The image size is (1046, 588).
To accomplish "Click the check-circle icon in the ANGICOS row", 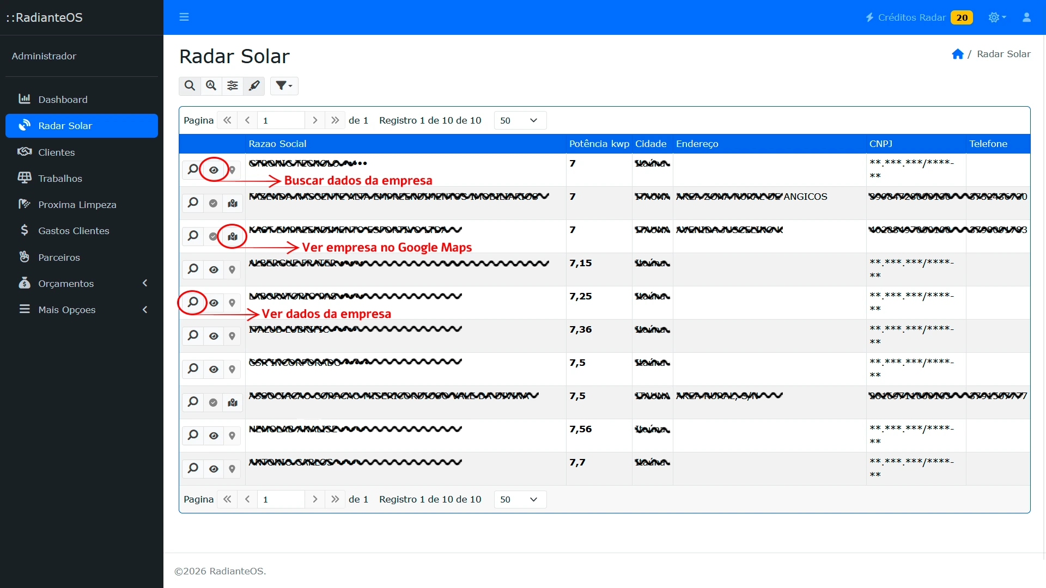I will click(x=213, y=203).
